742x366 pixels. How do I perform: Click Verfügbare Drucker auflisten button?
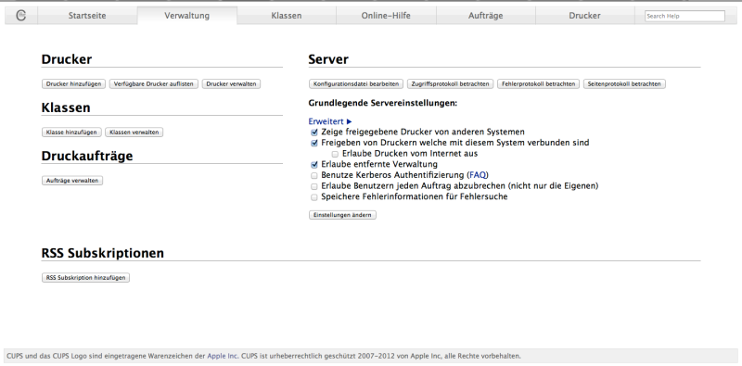click(x=154, y=83)
